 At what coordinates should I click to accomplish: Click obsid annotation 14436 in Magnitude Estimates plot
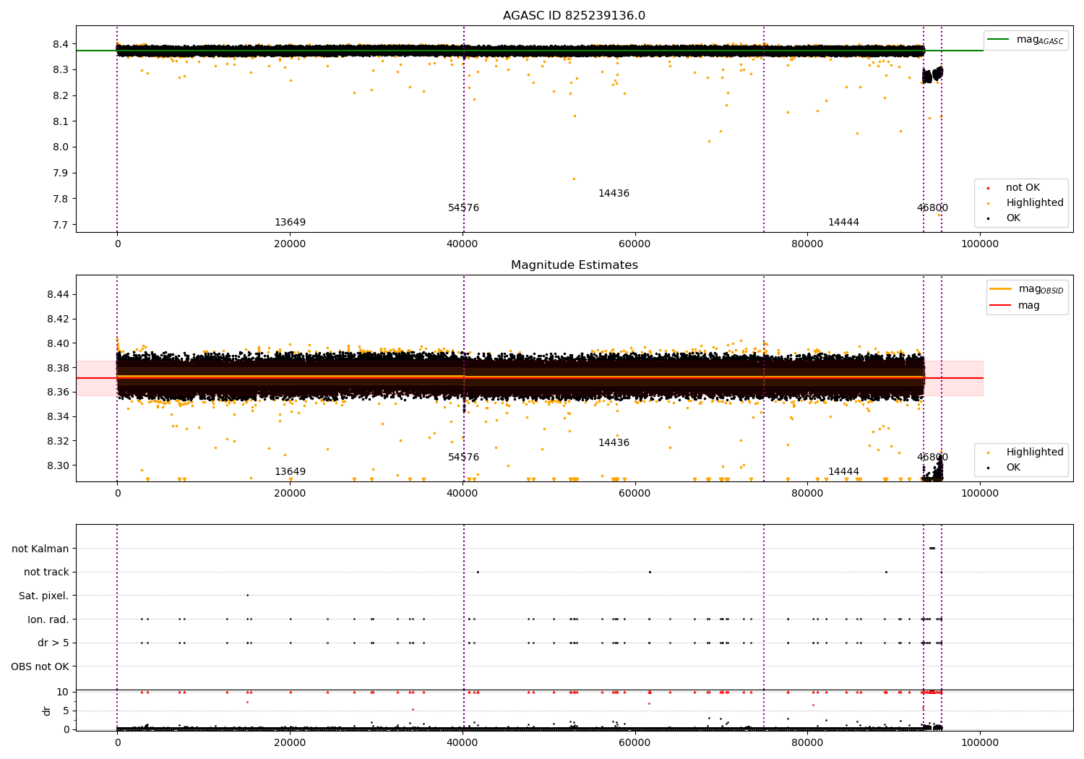pyautogui.click(x=614, y=443)
